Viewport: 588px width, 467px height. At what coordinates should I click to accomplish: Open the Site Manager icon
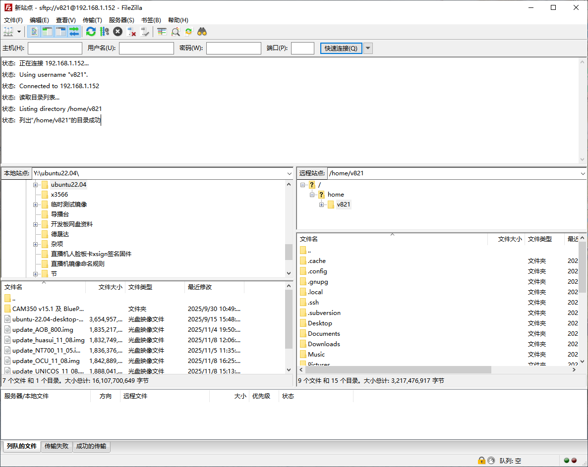[8, 32]
